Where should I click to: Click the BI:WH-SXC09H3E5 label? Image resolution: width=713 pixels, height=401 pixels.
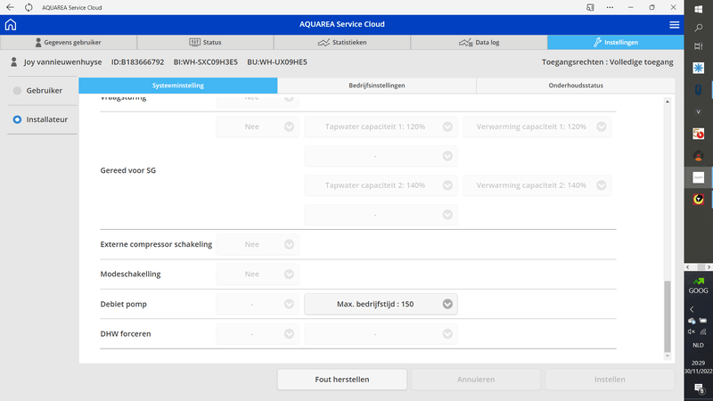(x=206, y=61)
